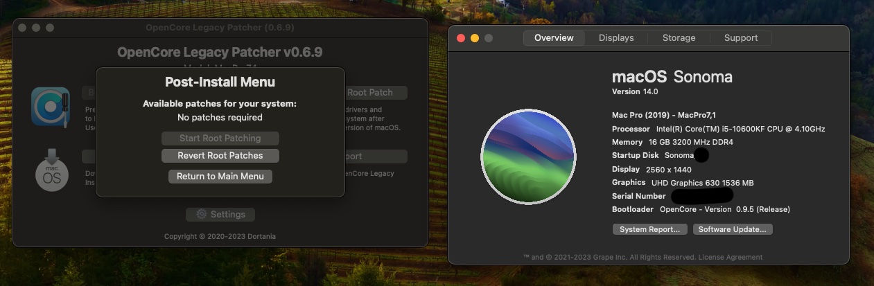Click the Post-Install Menu heading

point(220,82)
